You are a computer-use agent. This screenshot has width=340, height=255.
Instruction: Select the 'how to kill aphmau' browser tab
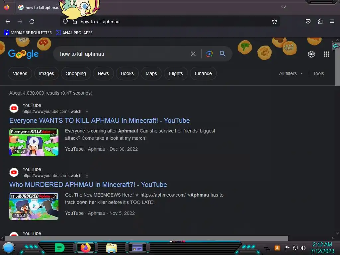(39, 7)
